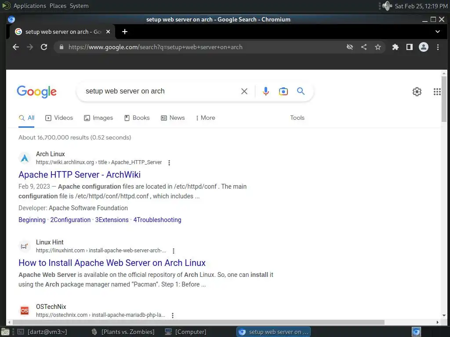This screenshot has width=450, height=337.
Task: Click the crossed-out eye tracking icon in address bar
Action: tap(349, 47)
